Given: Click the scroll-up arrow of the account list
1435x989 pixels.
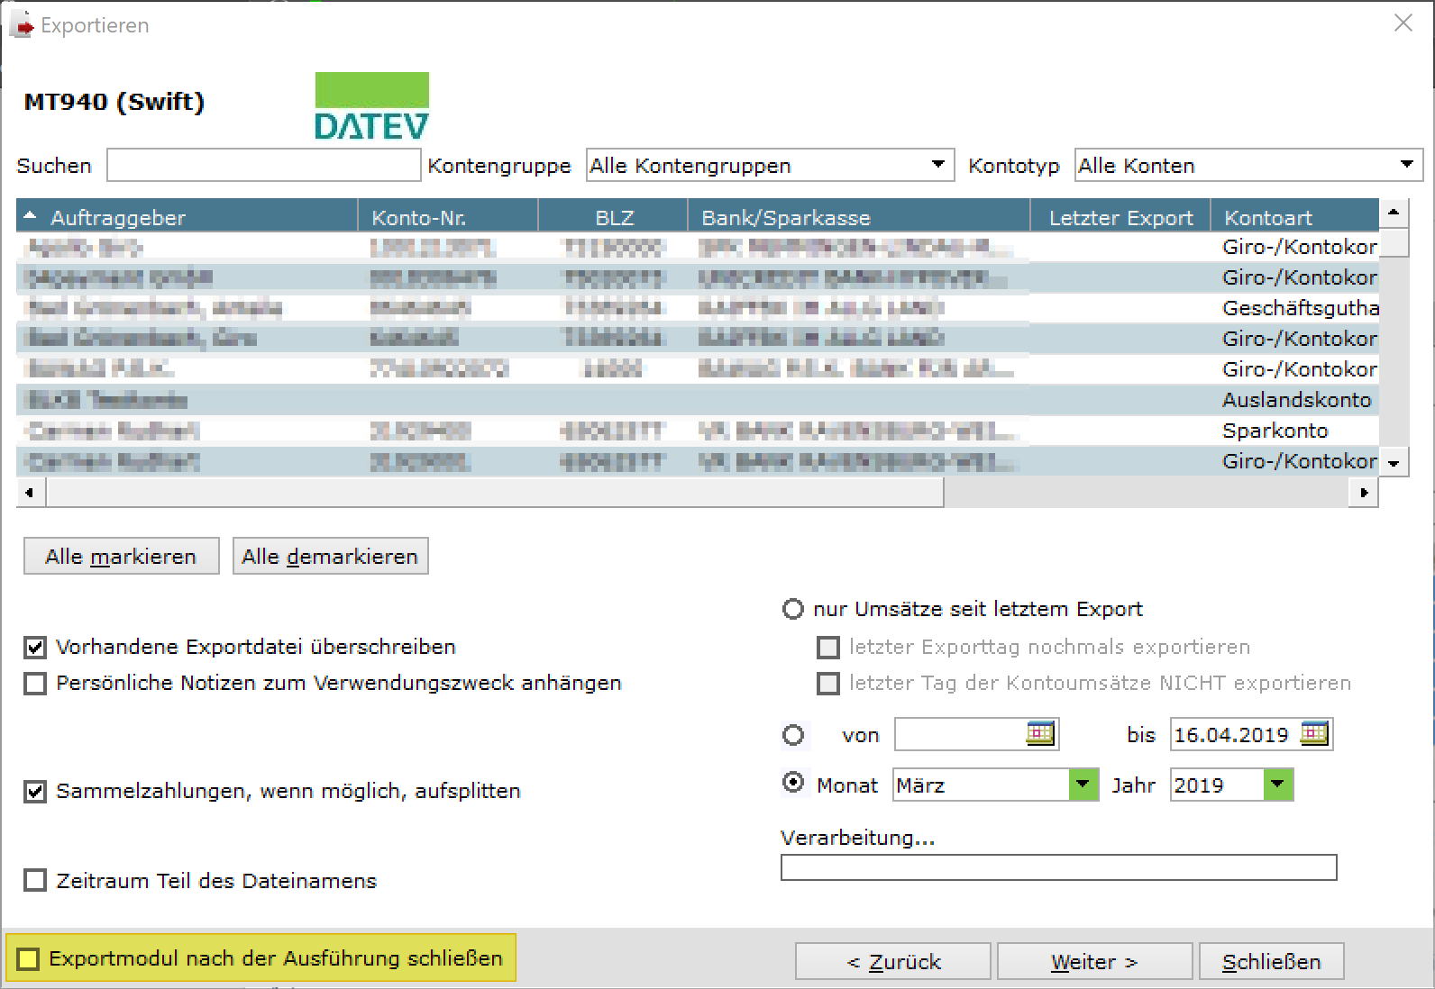Looking at the screenshot, I should point(1394,213).
